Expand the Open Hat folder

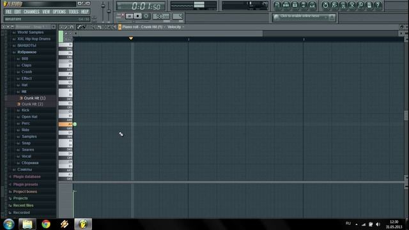29,117
